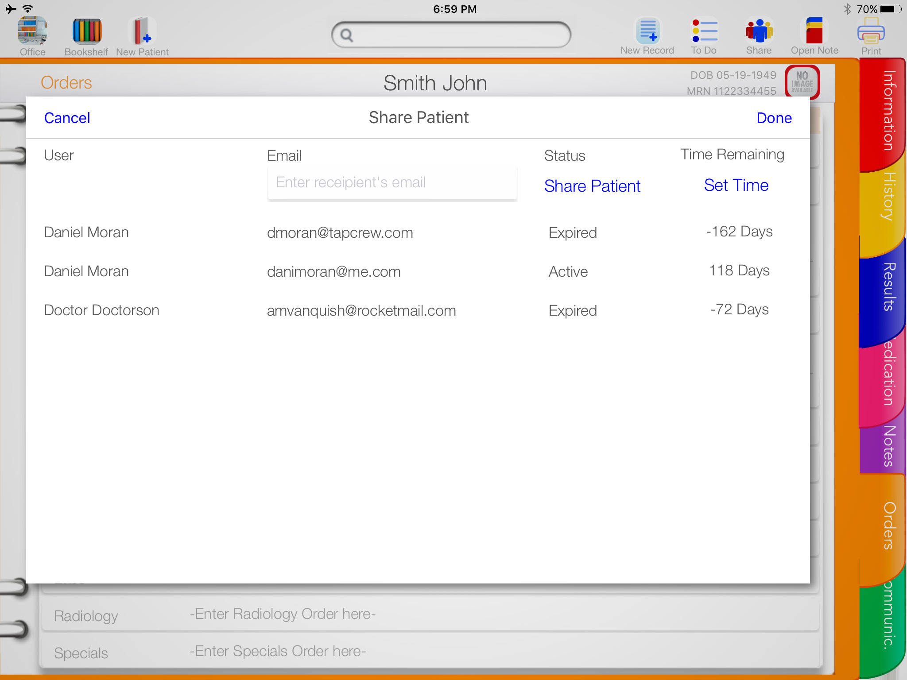Tap the New Patient icon

tap(142, 31)
